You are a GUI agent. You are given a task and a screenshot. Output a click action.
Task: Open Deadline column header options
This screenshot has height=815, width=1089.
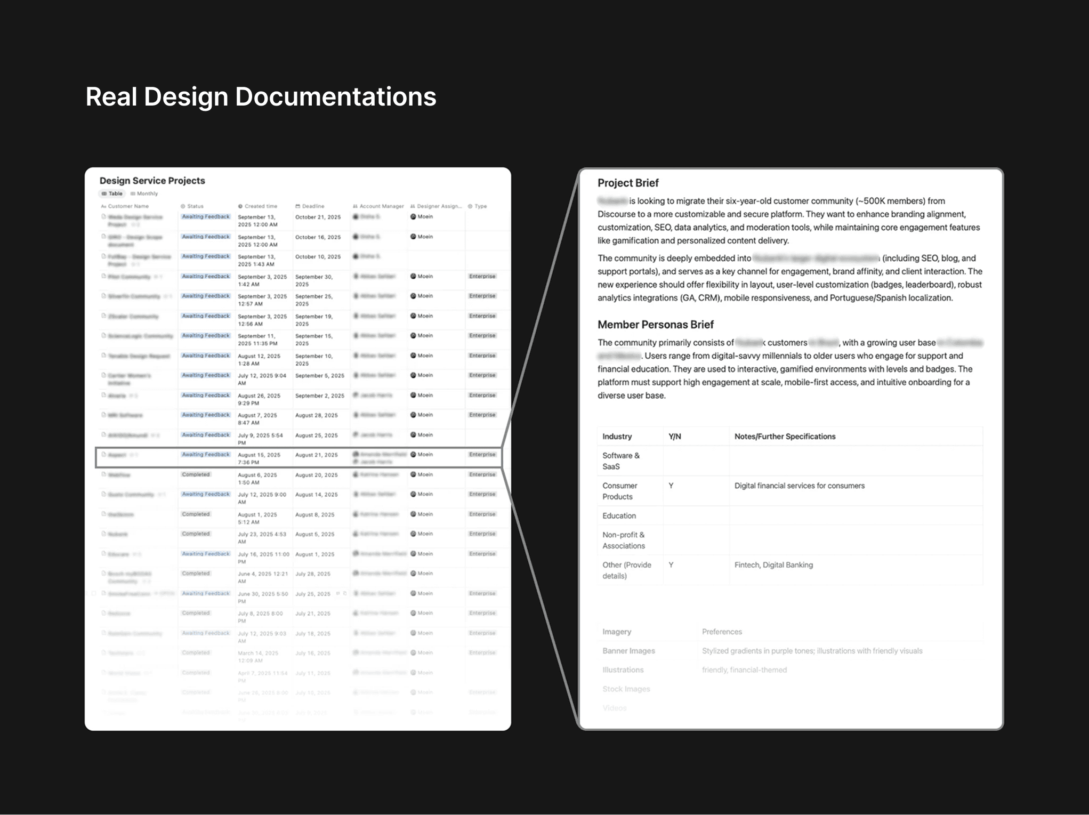coord(313,206)
